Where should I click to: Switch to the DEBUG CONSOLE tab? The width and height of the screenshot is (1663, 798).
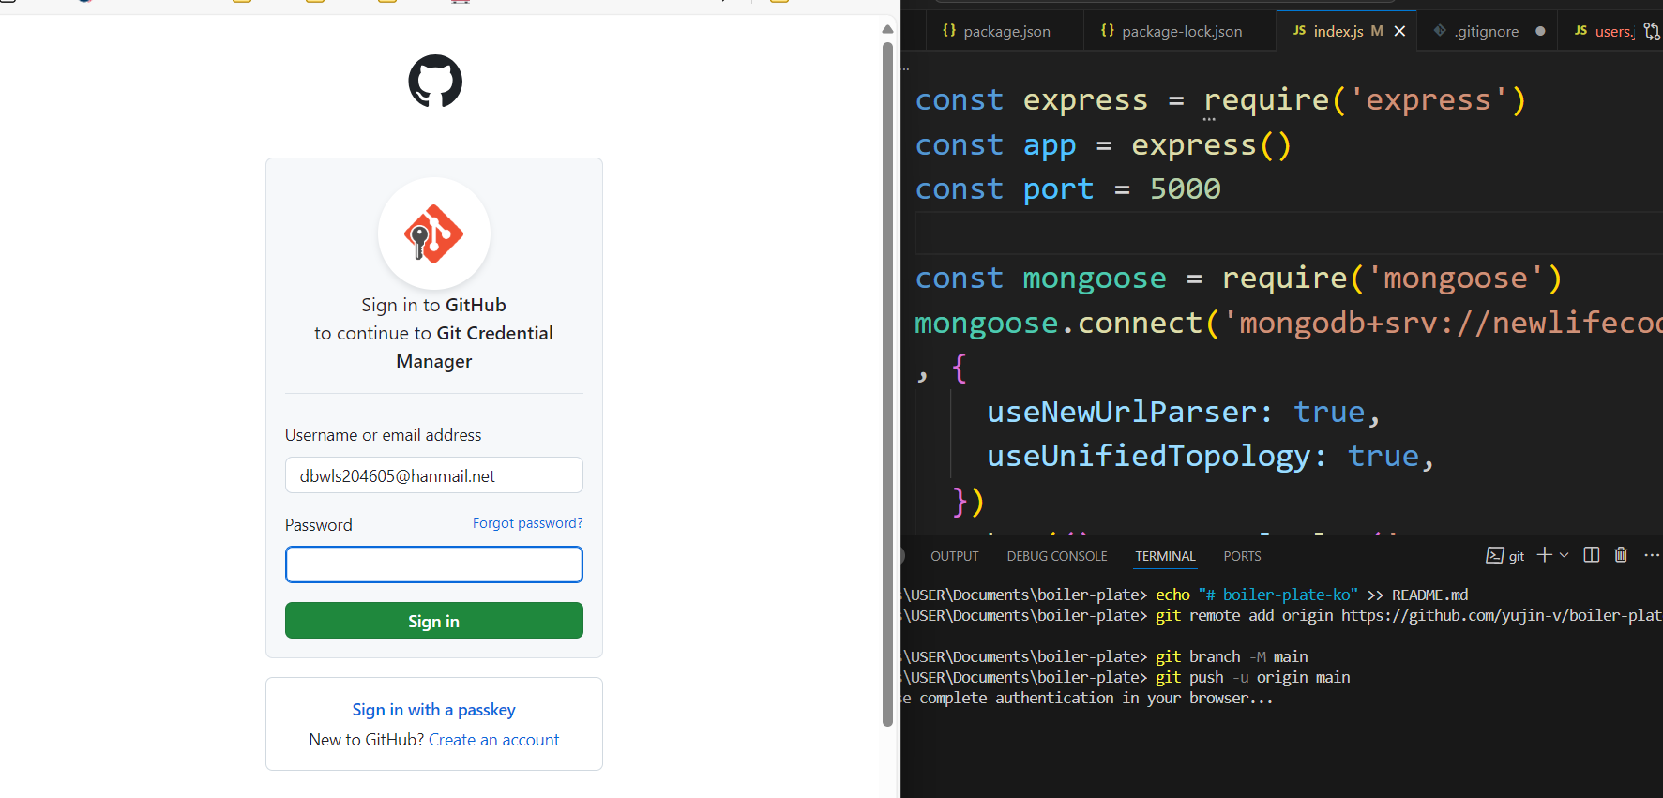click(x=1057, y=556)
